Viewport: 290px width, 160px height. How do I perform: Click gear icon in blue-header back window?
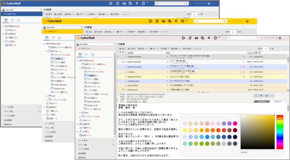pos(143,3)
